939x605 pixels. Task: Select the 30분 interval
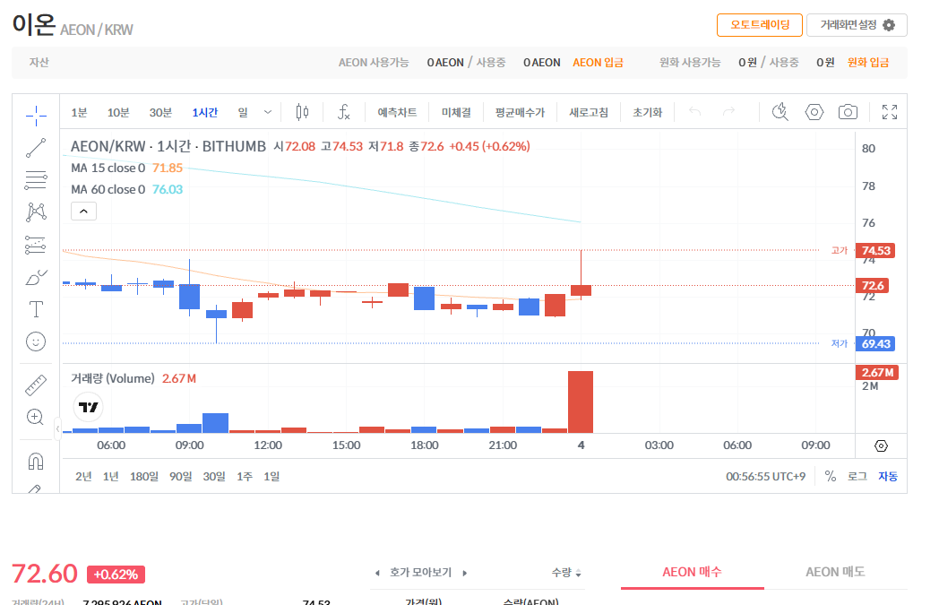click(160, 112)
